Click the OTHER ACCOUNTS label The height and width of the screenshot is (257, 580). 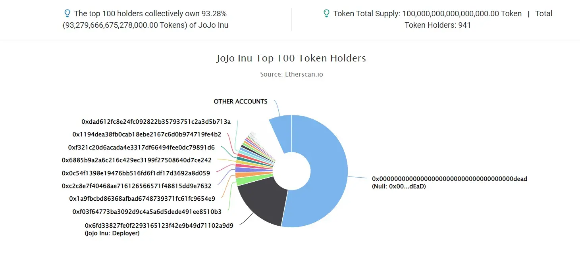(x=241, y=102)
